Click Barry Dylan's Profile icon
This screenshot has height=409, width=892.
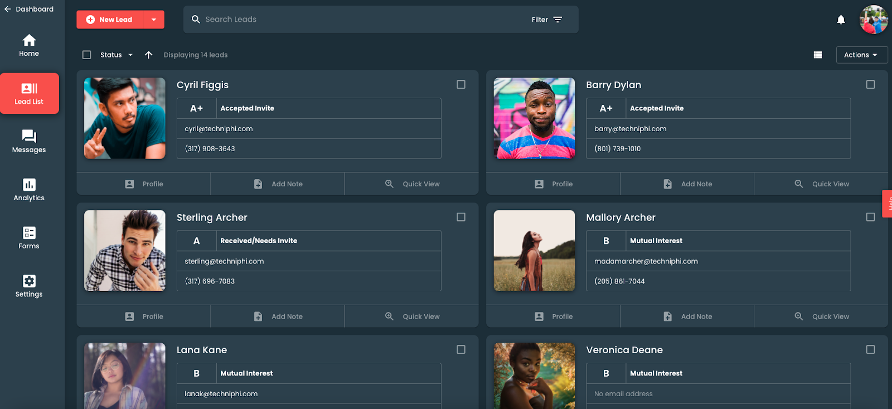point(539,184)
